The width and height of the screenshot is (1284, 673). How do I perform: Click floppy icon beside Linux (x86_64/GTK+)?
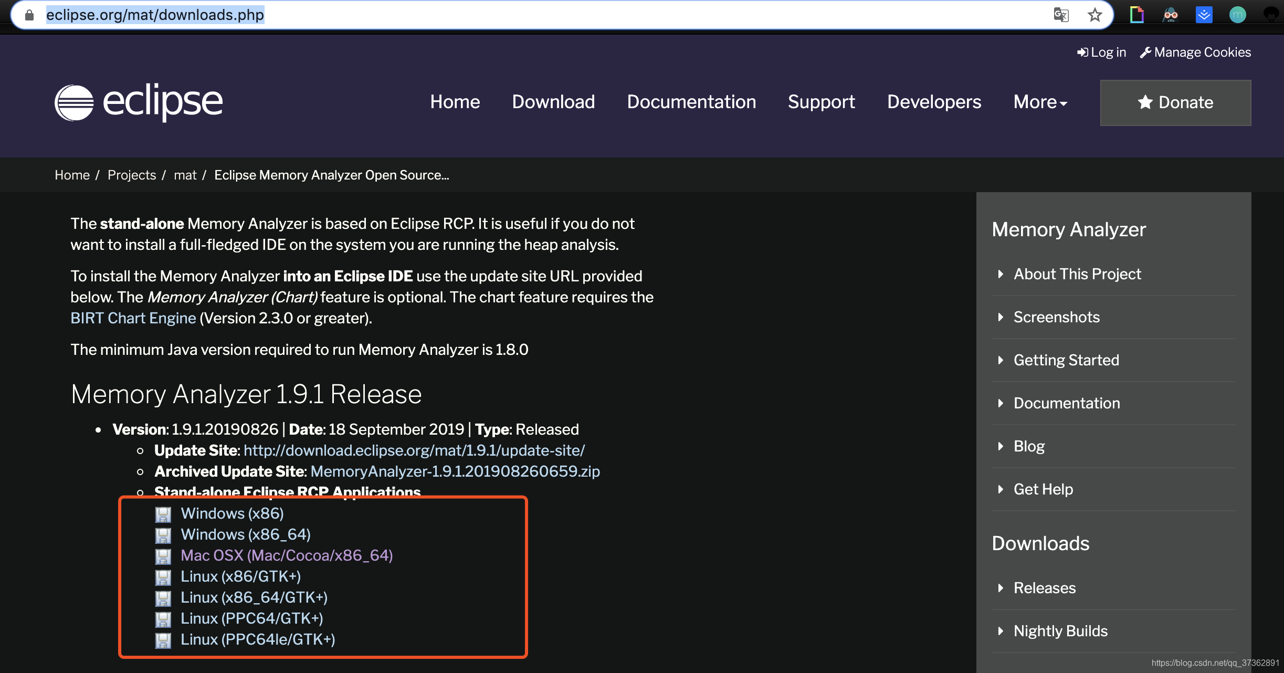click(163, 598)
